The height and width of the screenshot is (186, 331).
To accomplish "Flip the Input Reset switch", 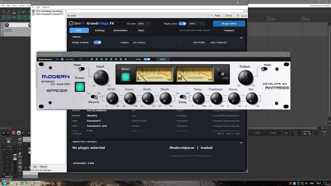I will 81,69.
